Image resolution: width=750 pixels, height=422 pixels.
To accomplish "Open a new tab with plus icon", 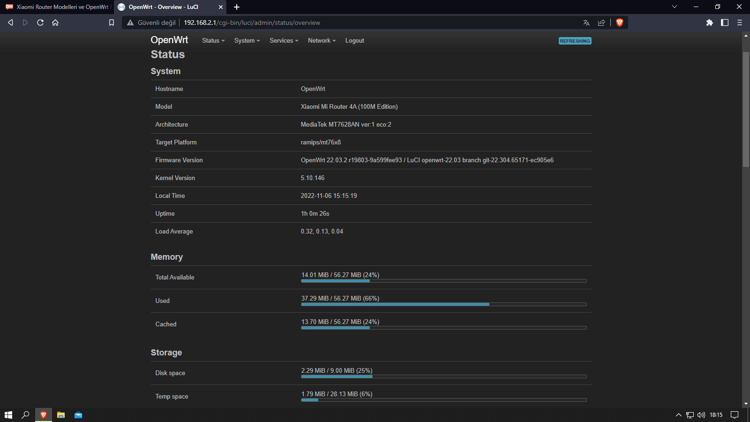I will pyautogui.click(x=237, y=7).
